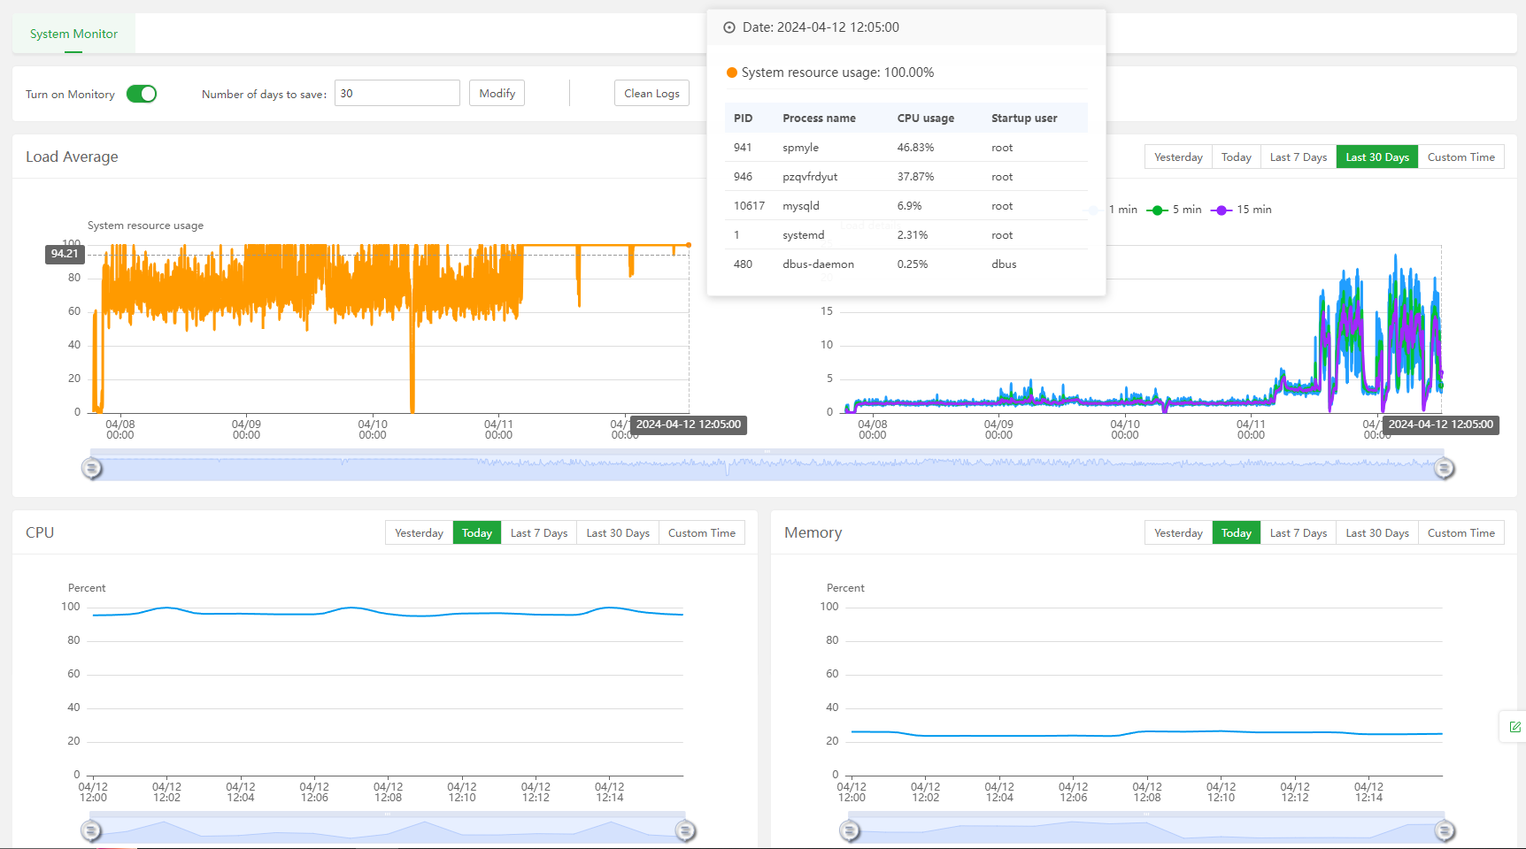The image size is (1526, 849).
Task: Click the Modify button
Action: (x=497, y=94)
